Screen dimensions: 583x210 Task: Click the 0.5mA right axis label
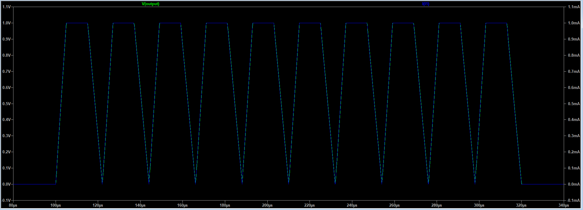point(574,104)
